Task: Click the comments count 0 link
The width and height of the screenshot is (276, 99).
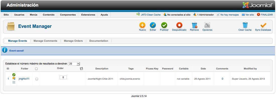Action: (222, 79)
